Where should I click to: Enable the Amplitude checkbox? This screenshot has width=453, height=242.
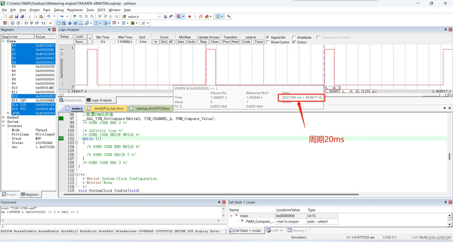pyautogui.click(x=294, y=37)
